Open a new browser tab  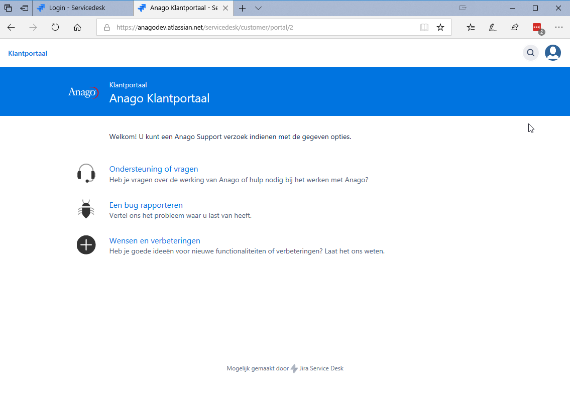click(242, 8)
